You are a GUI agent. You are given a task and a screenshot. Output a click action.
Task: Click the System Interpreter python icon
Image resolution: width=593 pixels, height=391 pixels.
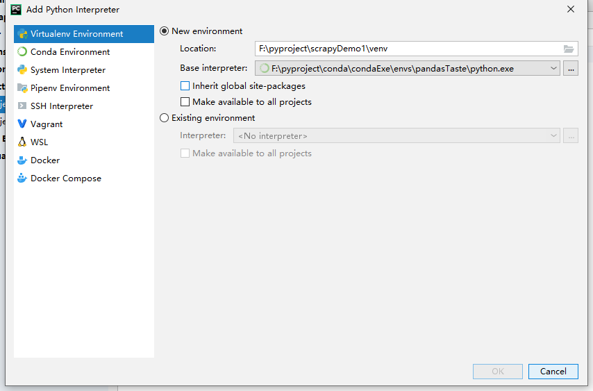[x=22, y=70]
